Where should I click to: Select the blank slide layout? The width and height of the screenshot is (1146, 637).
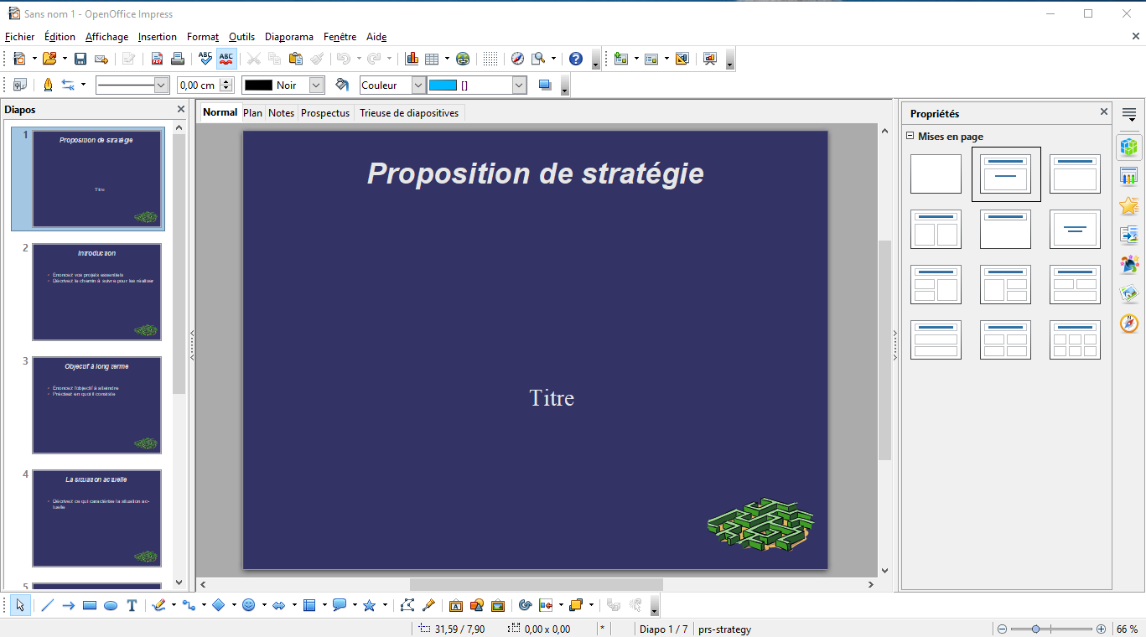(x=936, y=174)
